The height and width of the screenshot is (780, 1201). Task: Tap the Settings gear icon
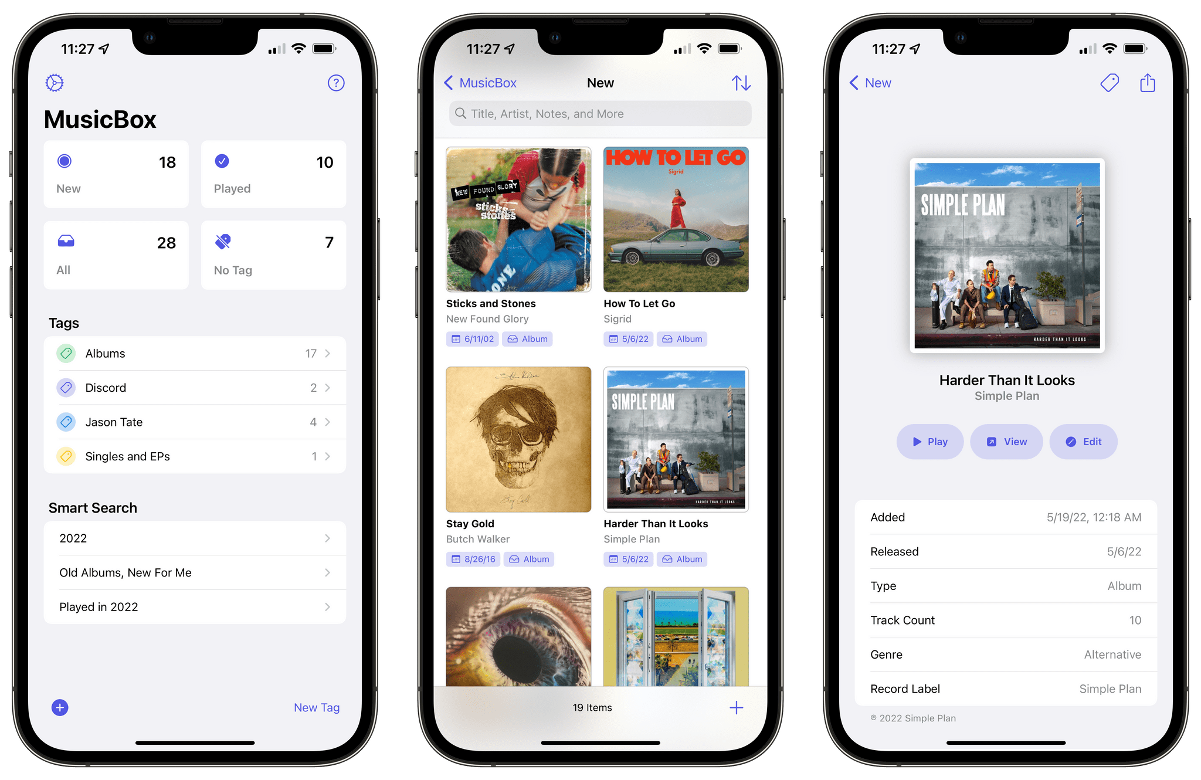[x=55, y=82]
